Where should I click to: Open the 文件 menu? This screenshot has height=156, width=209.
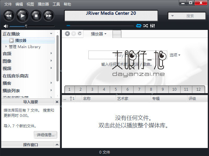coord(8,4)
